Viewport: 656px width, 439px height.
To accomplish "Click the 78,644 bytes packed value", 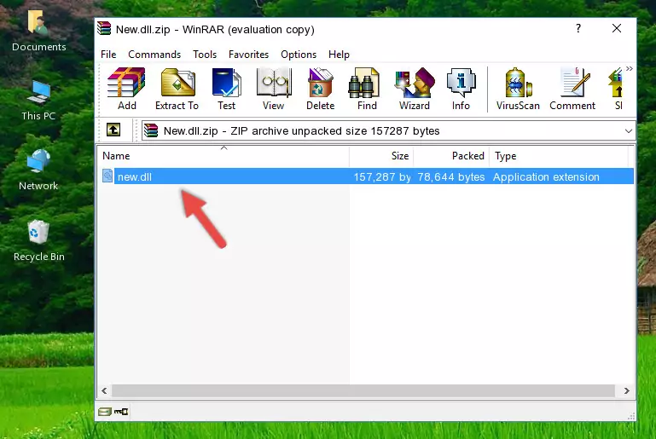I will [451, 176].
